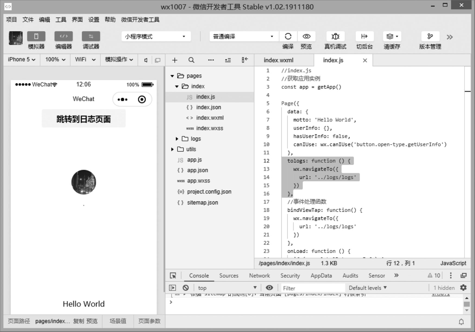The width and height of the screenshot is (475, 332).
Task: Collapse the index folder
Action: coord(177,86)
